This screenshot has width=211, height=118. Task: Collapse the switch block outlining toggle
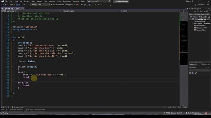click(x=12, y=67)
